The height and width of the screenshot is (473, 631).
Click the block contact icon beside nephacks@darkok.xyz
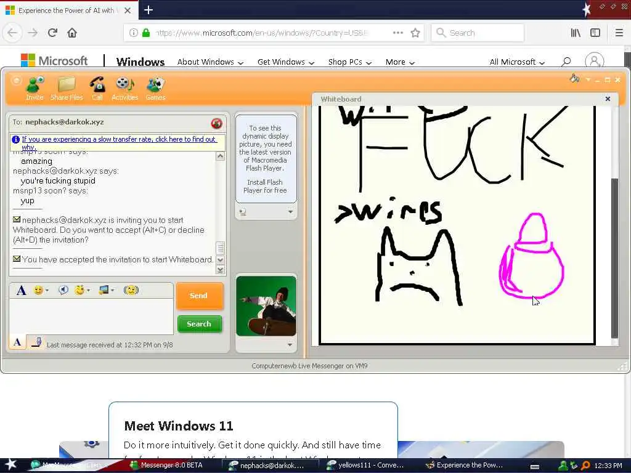point(216,123)
